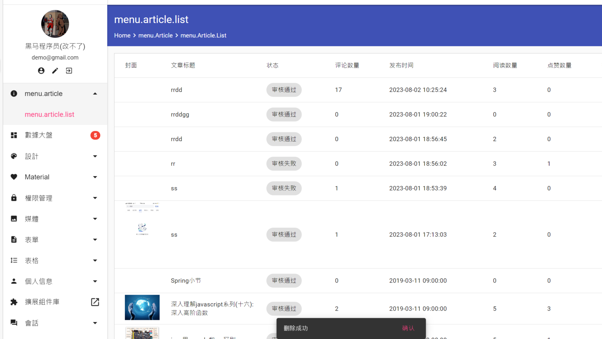Click the external link icon for 擴展組件庫
602x339 pixels.
pyautogui.click(x=95, y=302)
